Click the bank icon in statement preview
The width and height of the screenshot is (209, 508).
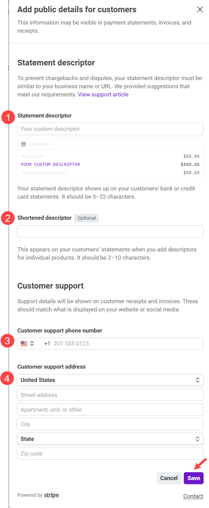[x=23, y=144]
